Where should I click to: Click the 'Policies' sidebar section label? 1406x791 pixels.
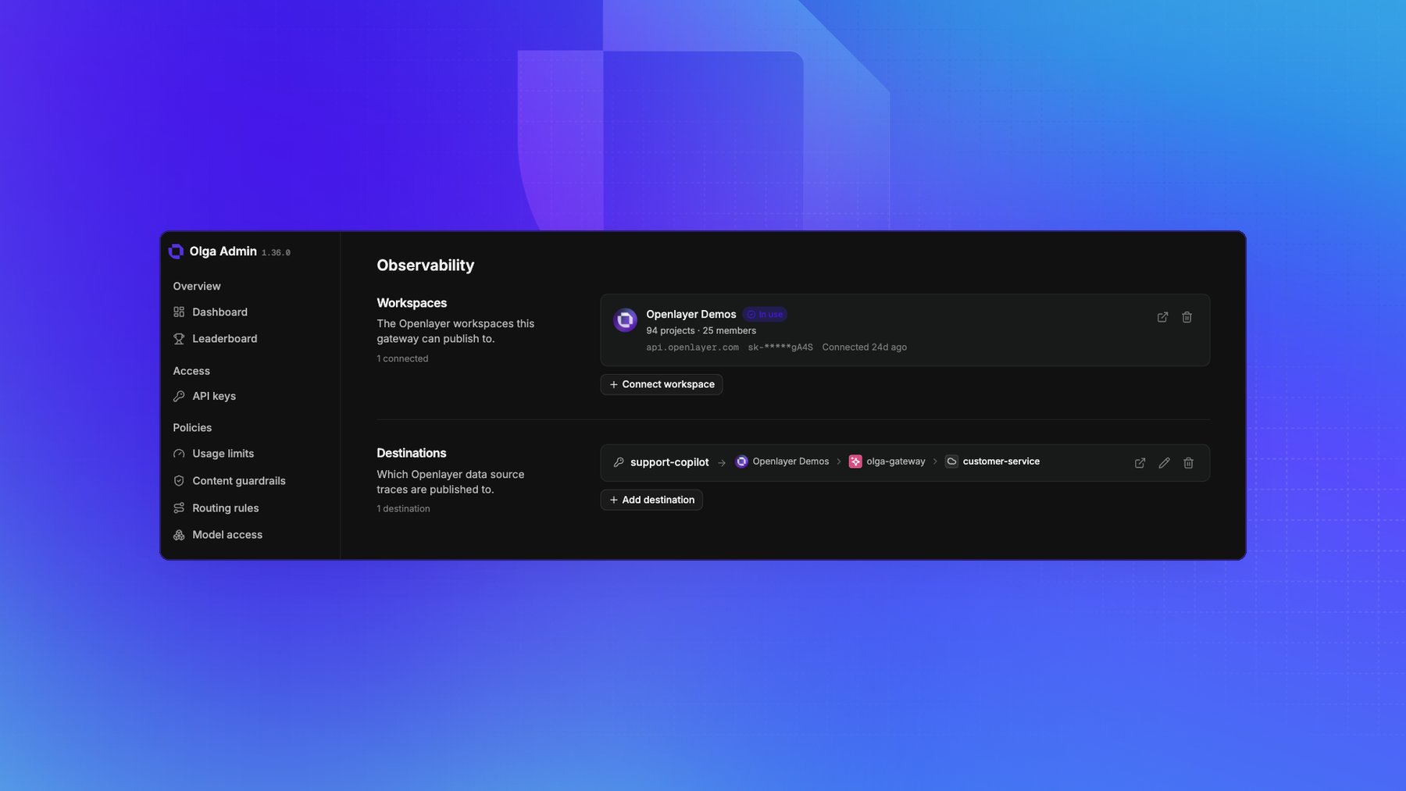(192, 428)
